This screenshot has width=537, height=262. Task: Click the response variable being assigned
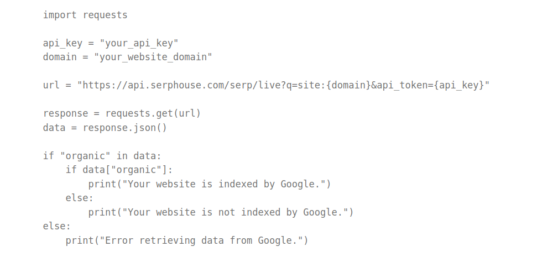(x=65, y=113)
